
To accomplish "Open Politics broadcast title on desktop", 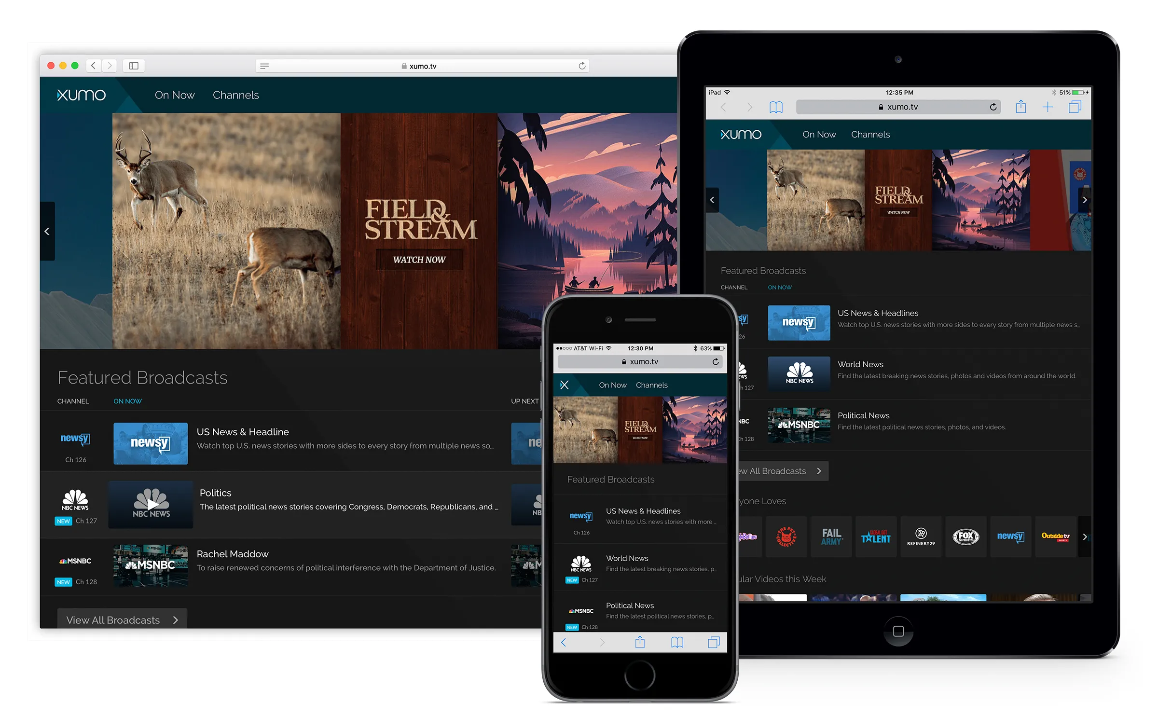I will coord(216,493).
